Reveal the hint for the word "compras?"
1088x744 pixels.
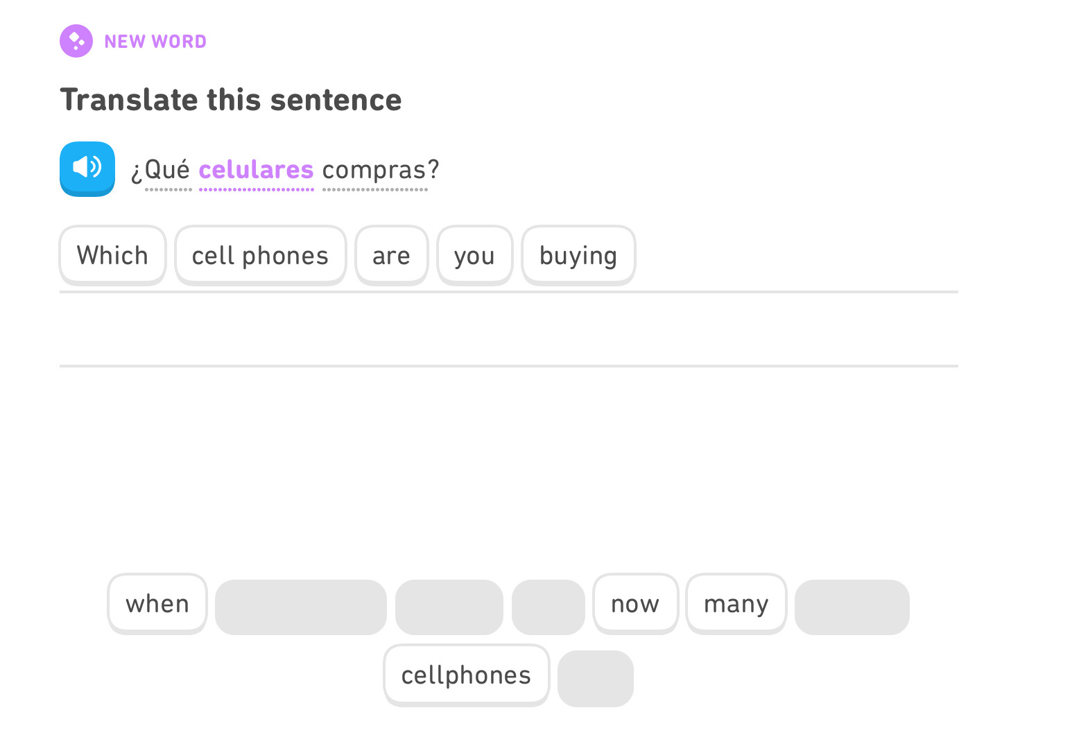380,170
